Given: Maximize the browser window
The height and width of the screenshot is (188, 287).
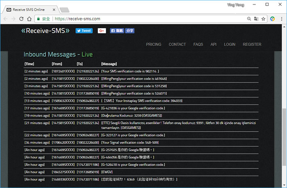Looking at the screenshot, I should click(267, 5).
